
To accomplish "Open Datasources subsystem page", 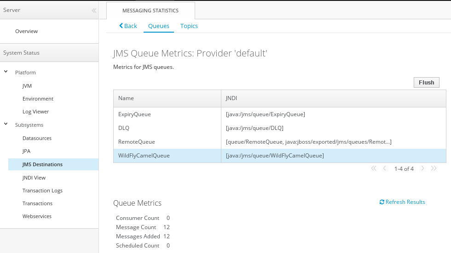I will (x=37, y=138).
